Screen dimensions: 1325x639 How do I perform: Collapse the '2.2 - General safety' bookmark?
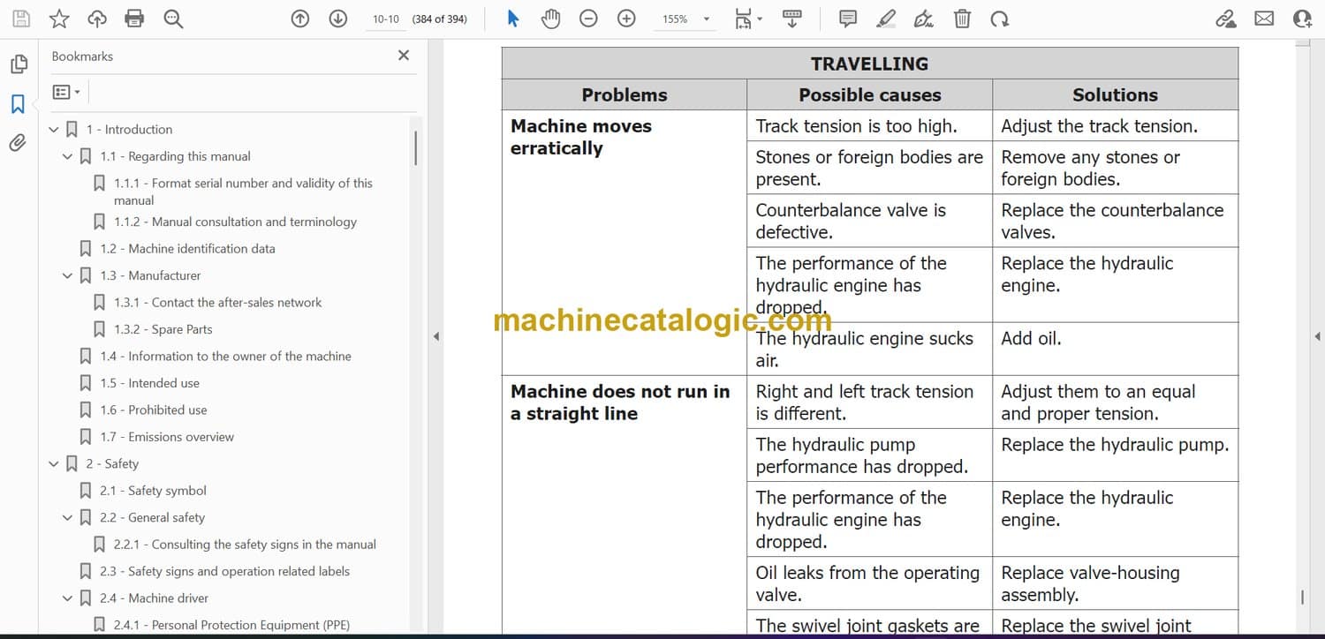[x=67, y=518]
